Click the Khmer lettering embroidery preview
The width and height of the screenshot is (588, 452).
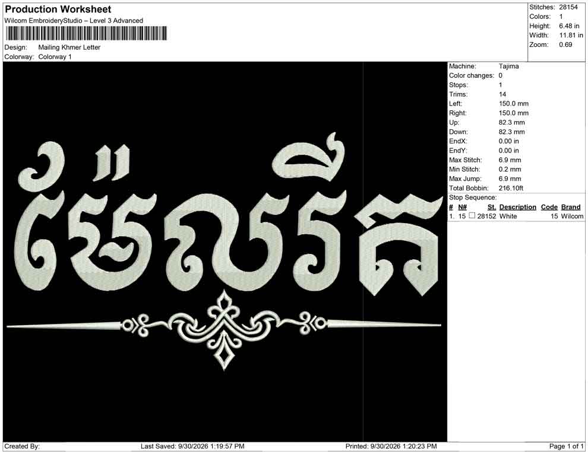(x=229, y=214)
